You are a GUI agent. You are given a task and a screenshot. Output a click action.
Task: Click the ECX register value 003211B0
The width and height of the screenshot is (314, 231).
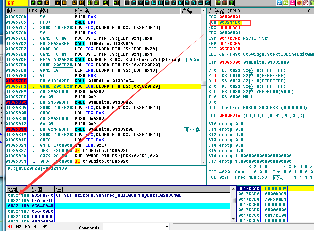click(230, 22)
